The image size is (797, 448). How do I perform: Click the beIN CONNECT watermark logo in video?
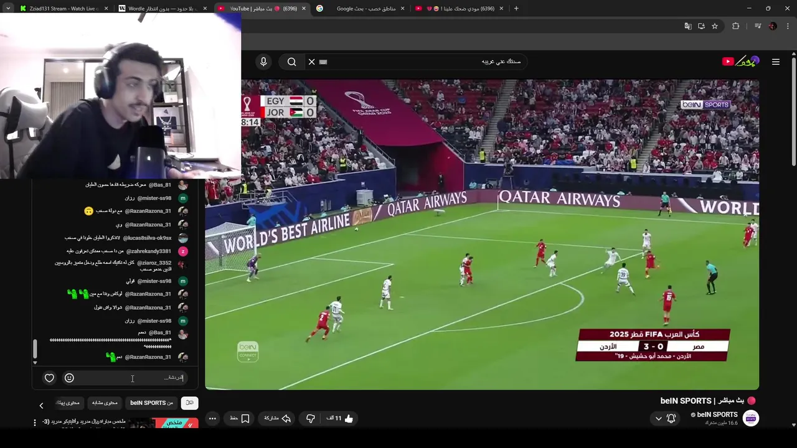247,352
